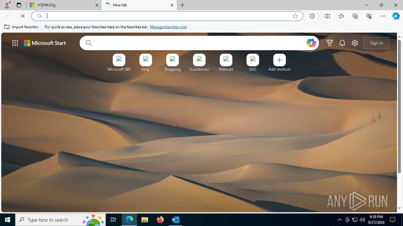
Task: Close the New tab tab
Action: tap(172, 5)
